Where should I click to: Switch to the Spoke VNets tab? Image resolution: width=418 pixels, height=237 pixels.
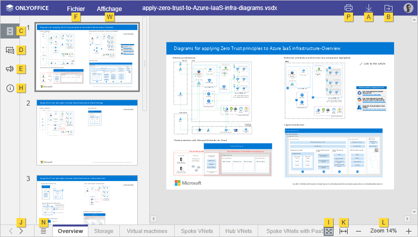pyautogui.click(x=197, y=231)
